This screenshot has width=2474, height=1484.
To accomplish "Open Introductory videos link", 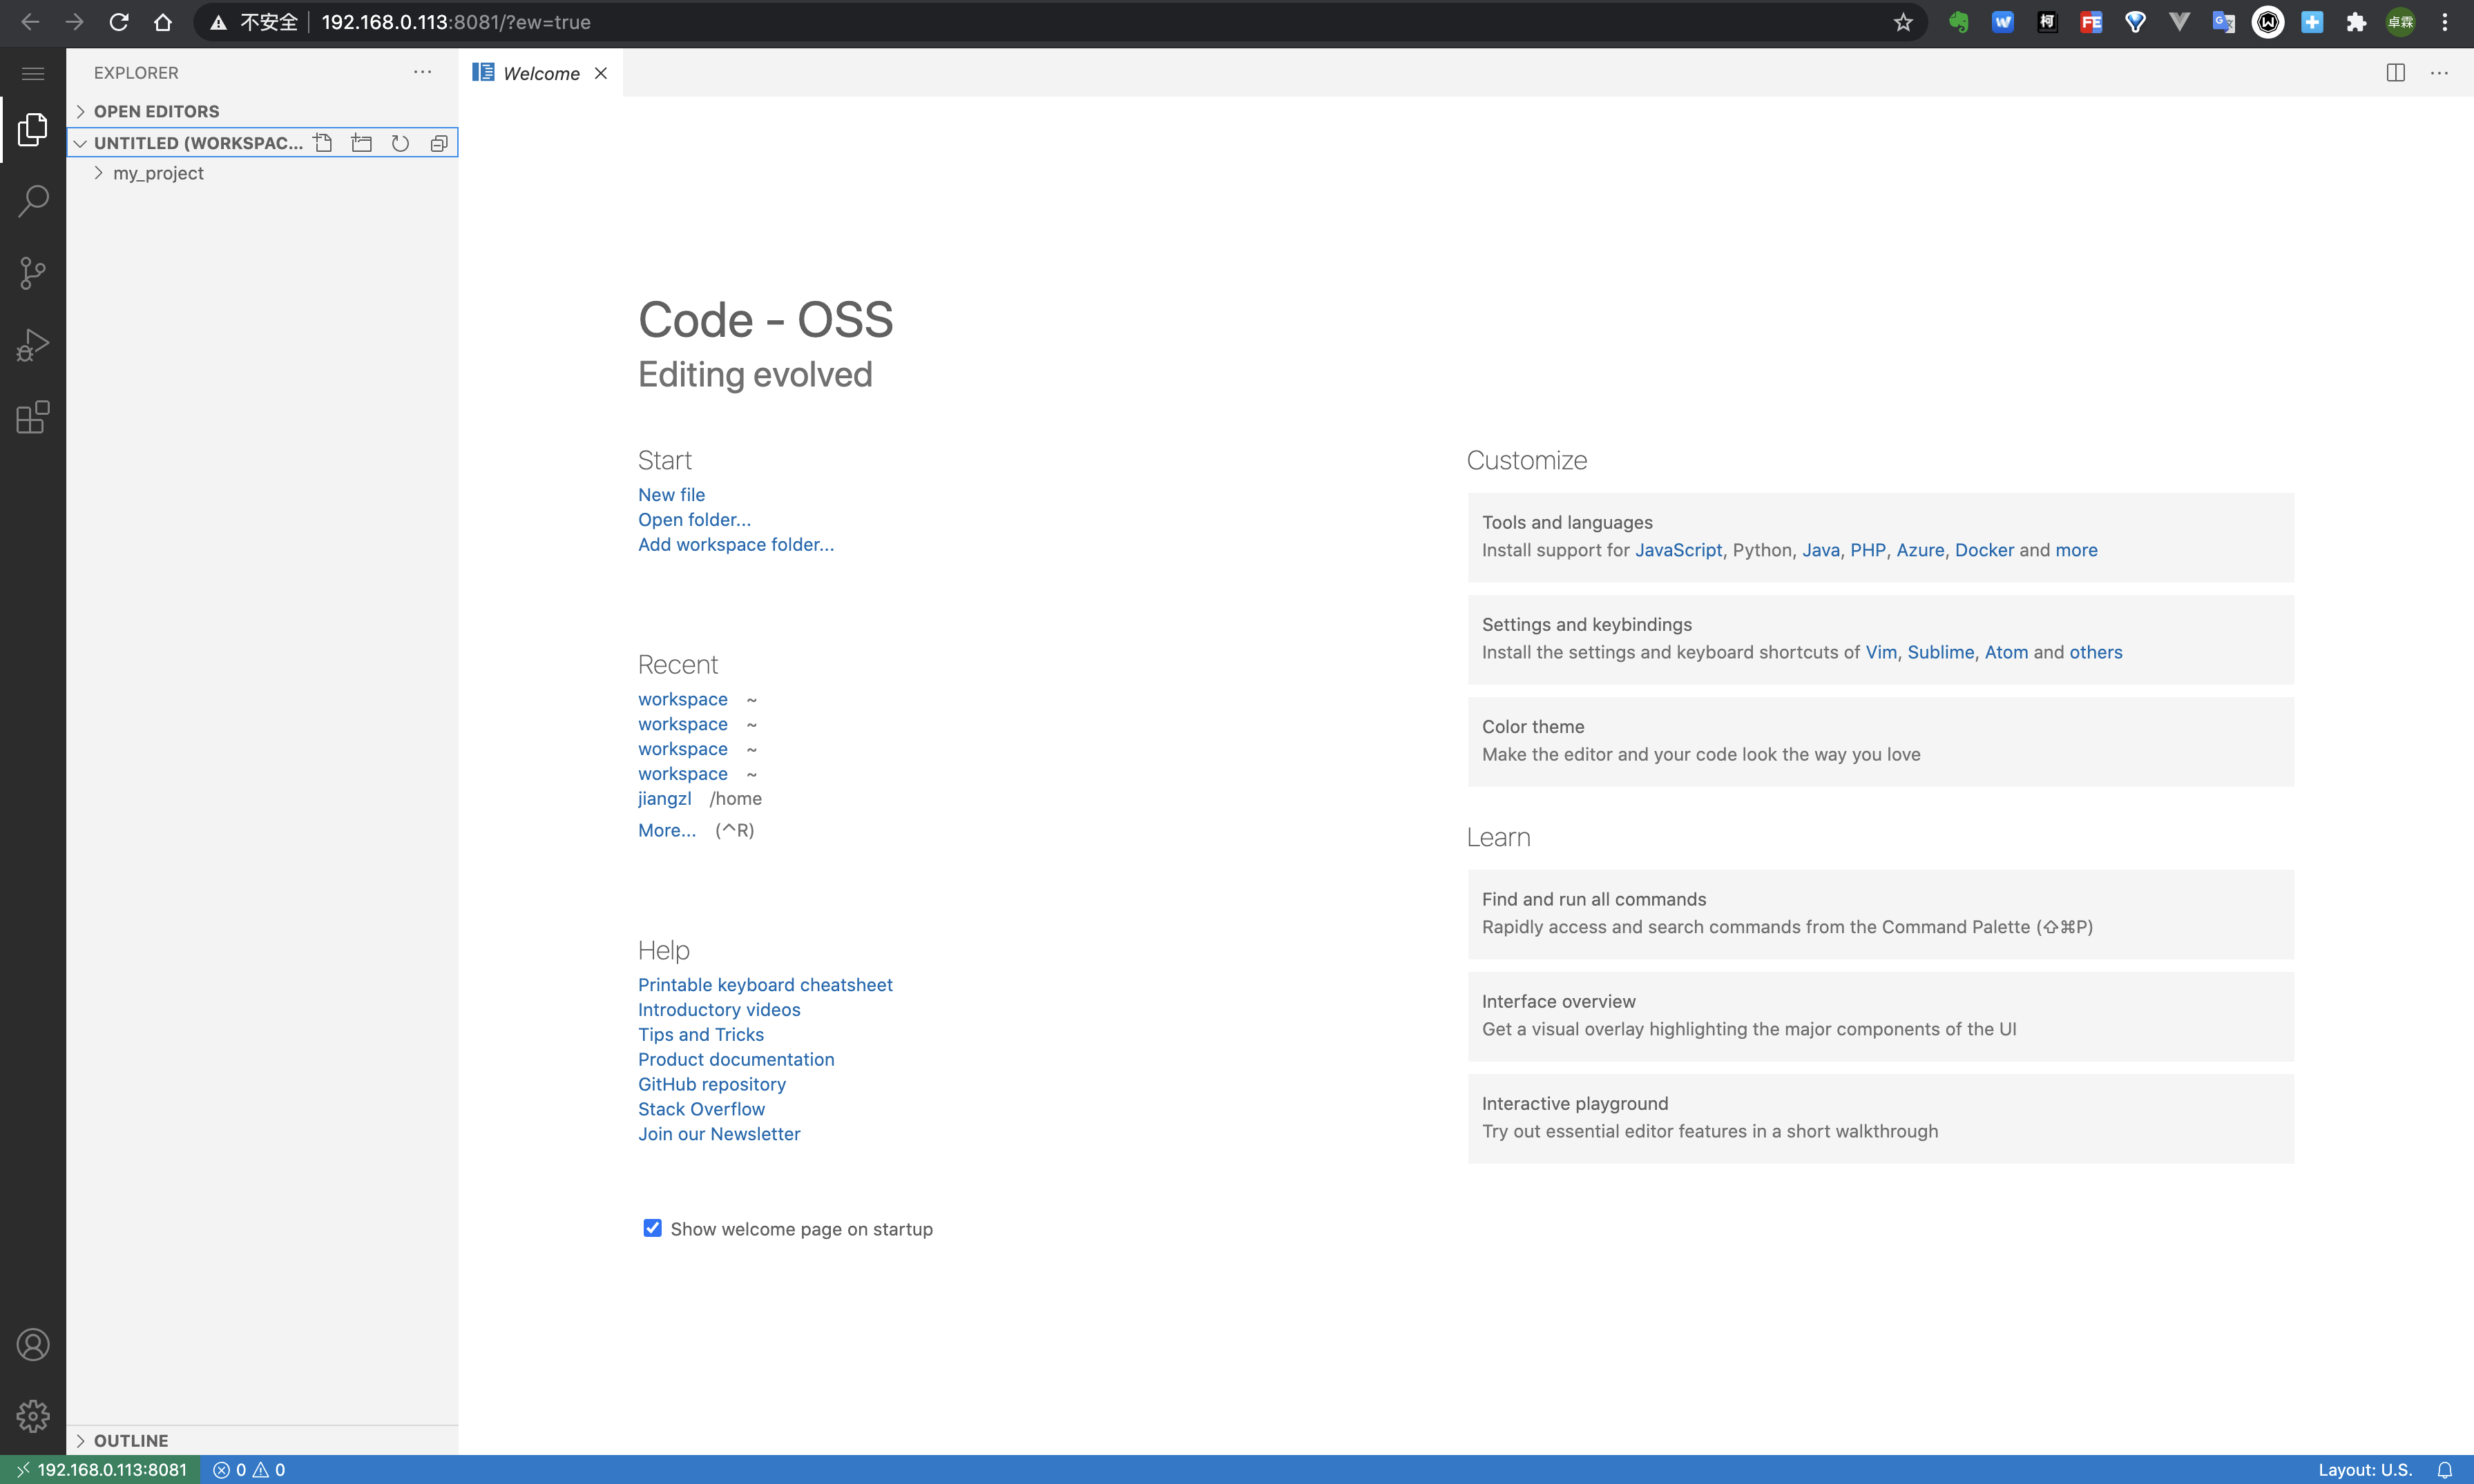I will pyautogui.click(x=718, y=1010).
